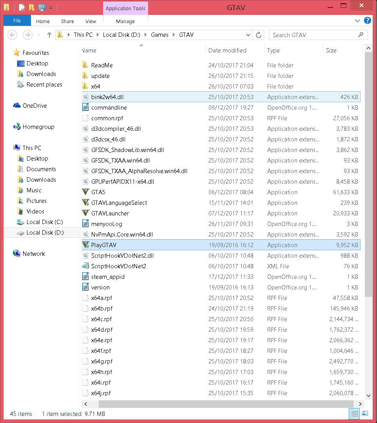This screenshot has height=423, width=377.
Task: Click the Back navigation arrow
Action: 13,35
